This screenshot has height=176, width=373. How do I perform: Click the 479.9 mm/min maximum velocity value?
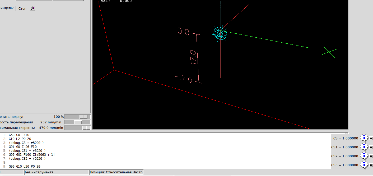tap(51, 128)
